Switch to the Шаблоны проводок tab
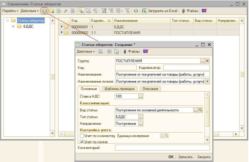 (120, 89)
